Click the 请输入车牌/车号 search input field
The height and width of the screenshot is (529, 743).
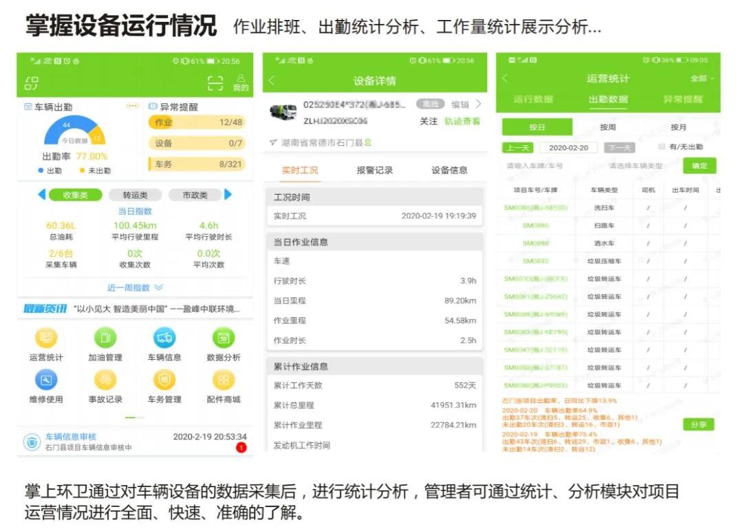click(x=535, y=165)
